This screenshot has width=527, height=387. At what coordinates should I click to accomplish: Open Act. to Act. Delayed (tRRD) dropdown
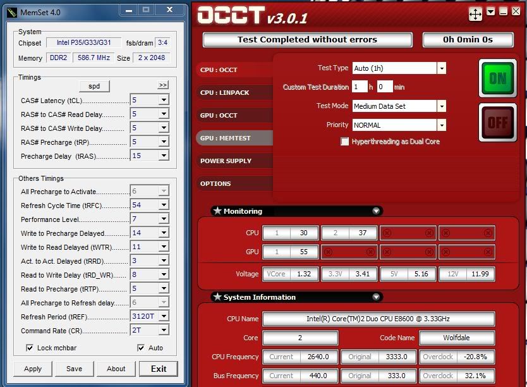pos(164,261)
